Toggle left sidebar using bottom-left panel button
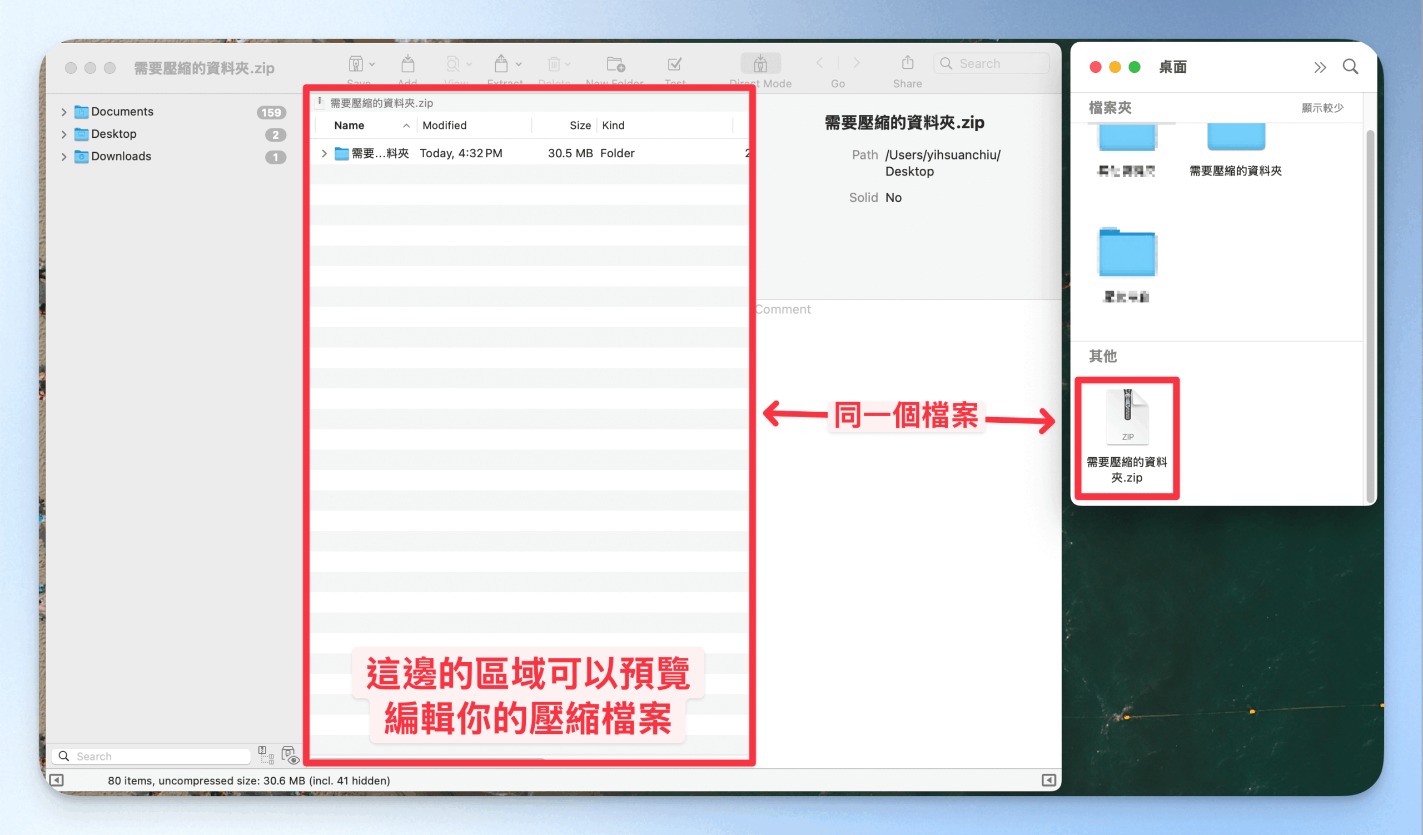Screen dimensions: 1423x835 (x=57, y=780)
